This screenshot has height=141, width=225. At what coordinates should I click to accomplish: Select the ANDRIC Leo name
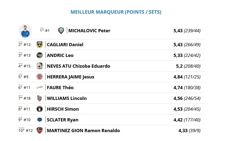[x=60, y=55]
